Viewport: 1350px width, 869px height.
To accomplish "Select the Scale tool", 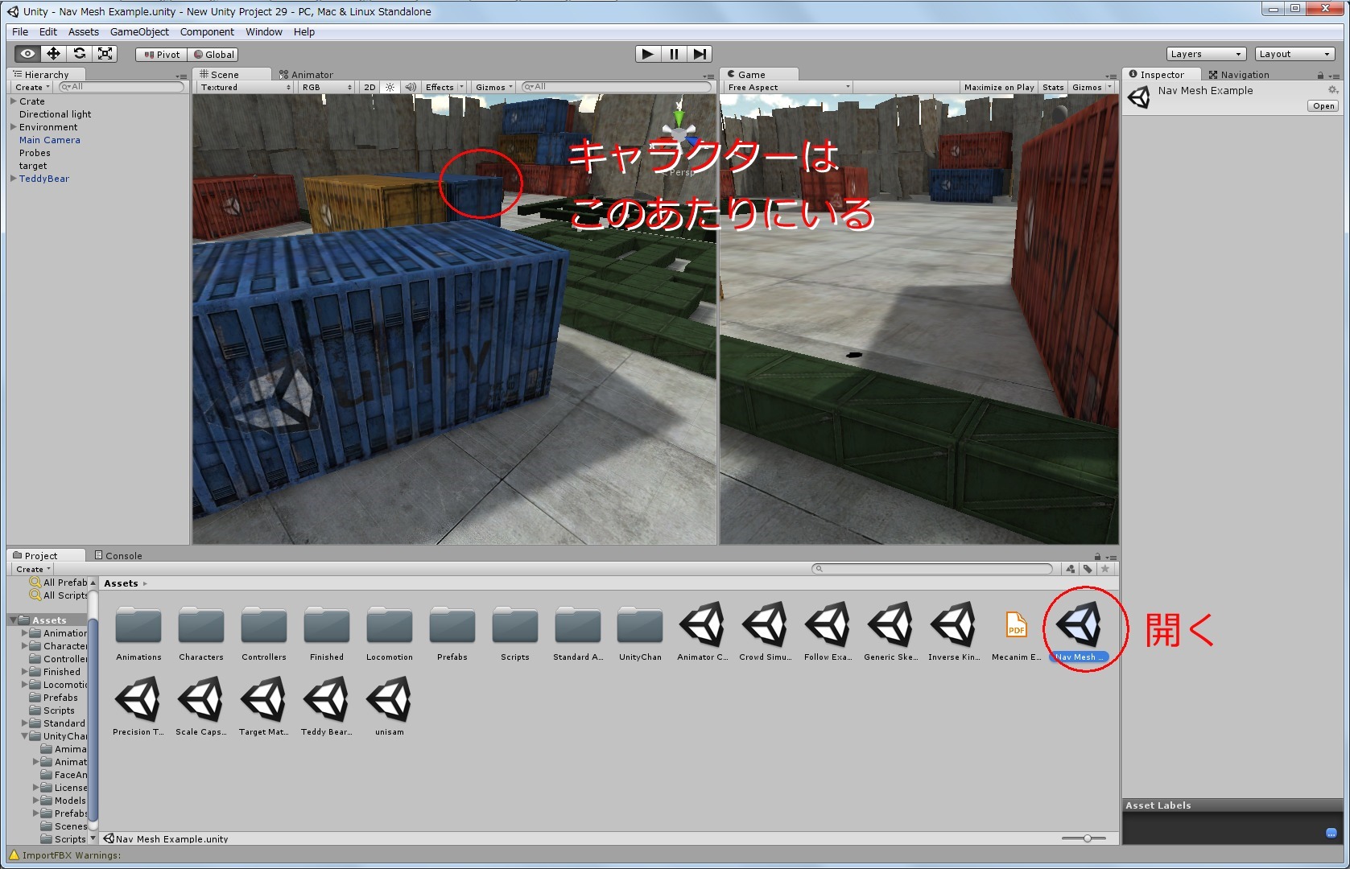I will pos(105,53).
